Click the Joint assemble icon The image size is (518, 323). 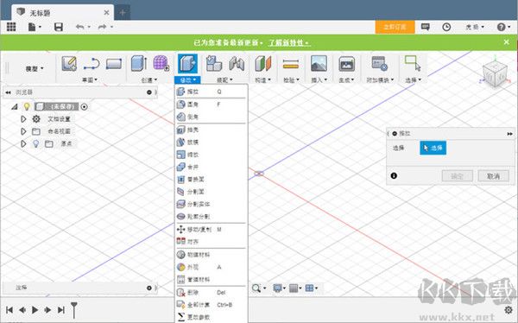point(237,63)
